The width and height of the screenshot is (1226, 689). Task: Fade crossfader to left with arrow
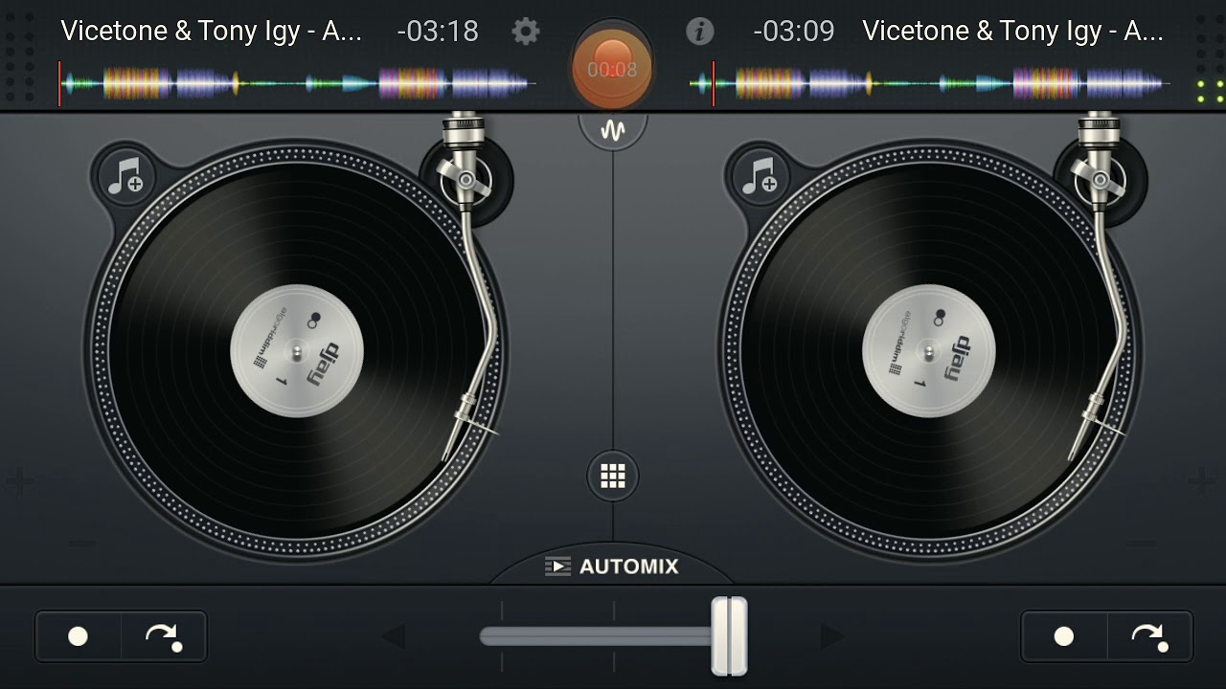pyautogui.click(x=394, y=636)
